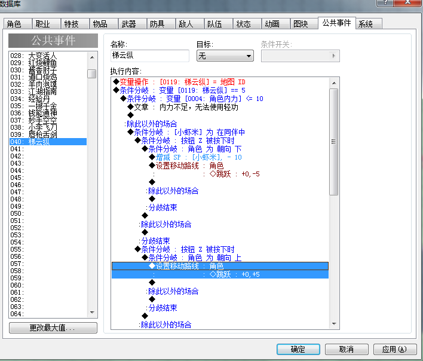Open the 武器 tab
The image size is (423, 361).
pyautogui.click(x=133, y=24)
